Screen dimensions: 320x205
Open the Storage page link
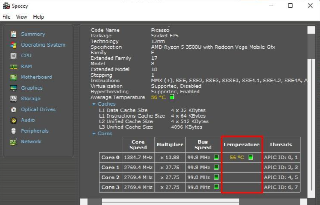[x=31, y=99]
